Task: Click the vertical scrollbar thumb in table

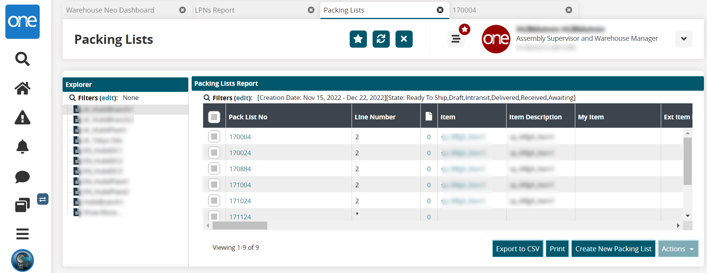Action: [688, 161]
